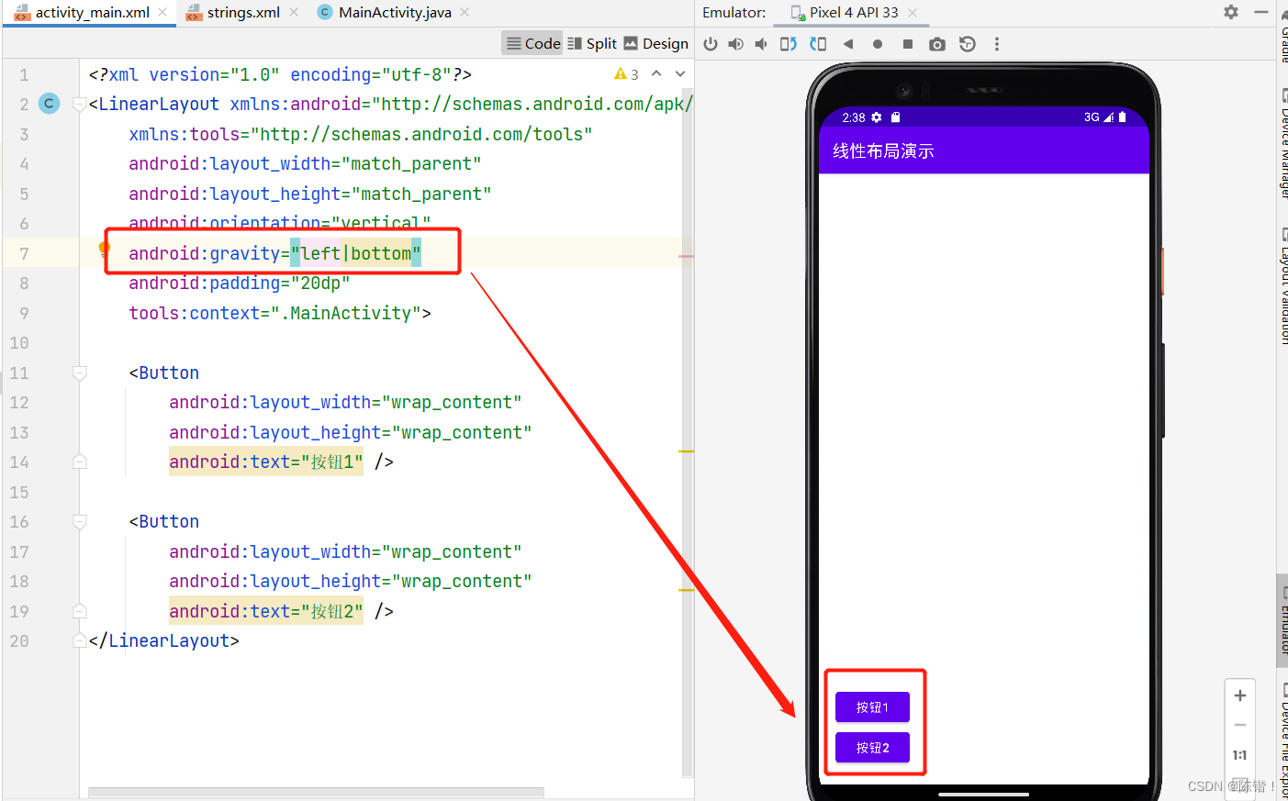The width and height of the screenshot is (1288, 801).
Task: Open the emulator Snapshots clock icon
Action: (x=968, y=44)
